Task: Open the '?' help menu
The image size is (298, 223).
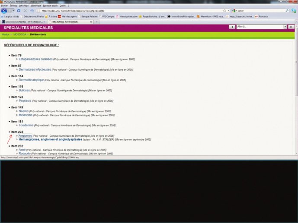Action: pyautogui.click(x=68, y=6)
